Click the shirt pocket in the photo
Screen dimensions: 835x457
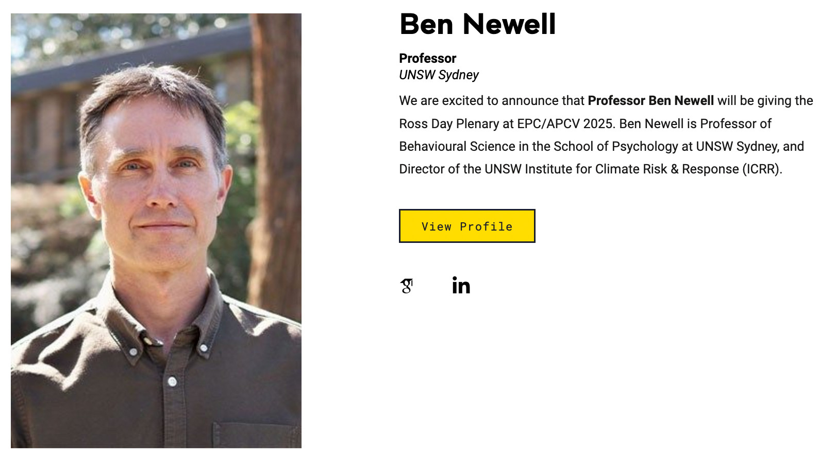click(255, 435)
